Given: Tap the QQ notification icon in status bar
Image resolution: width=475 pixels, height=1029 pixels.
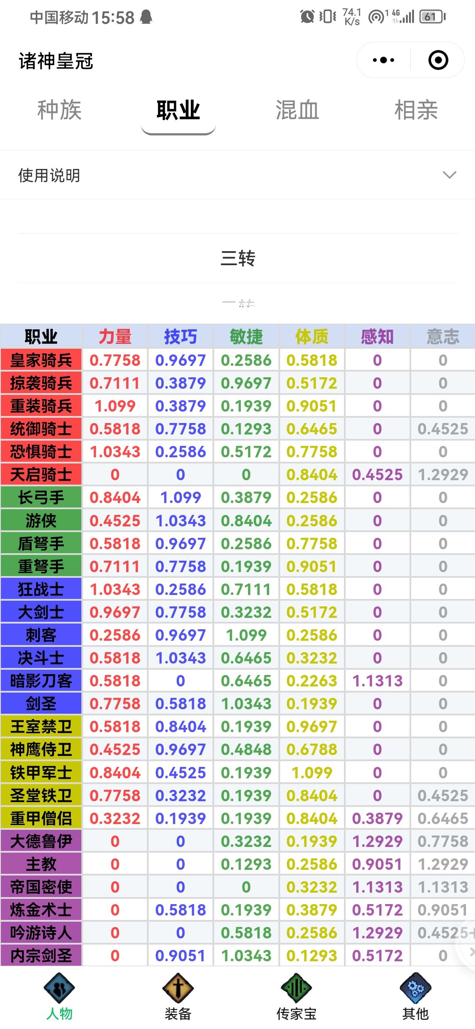Looking at the screenshot, I should [x=146, y=17].
